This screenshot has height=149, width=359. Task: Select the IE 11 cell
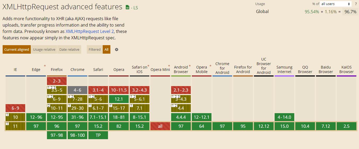(x=15, y=126)
